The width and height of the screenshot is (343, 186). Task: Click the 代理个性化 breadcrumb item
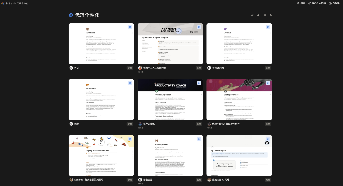pyautogui.click(x=22, y=3)
